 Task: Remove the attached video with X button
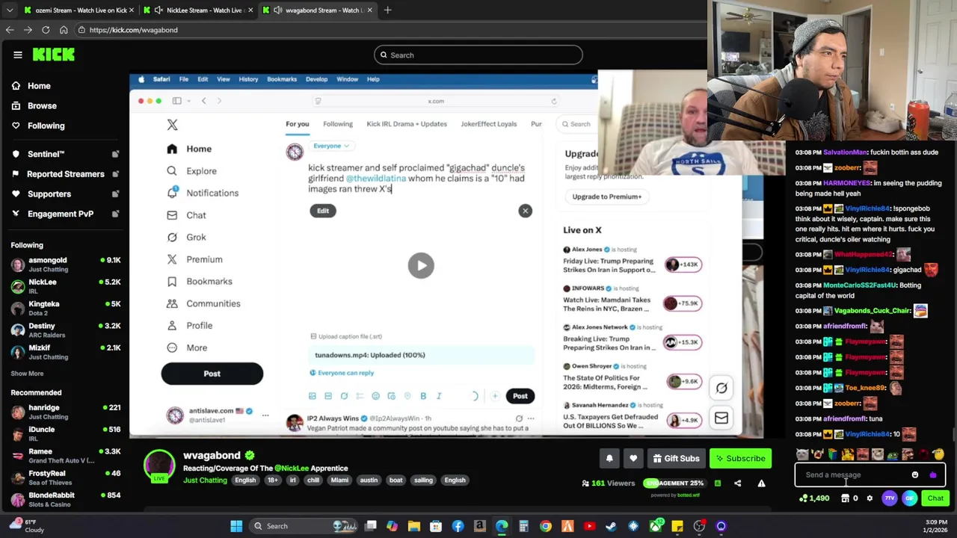[525, 211]
